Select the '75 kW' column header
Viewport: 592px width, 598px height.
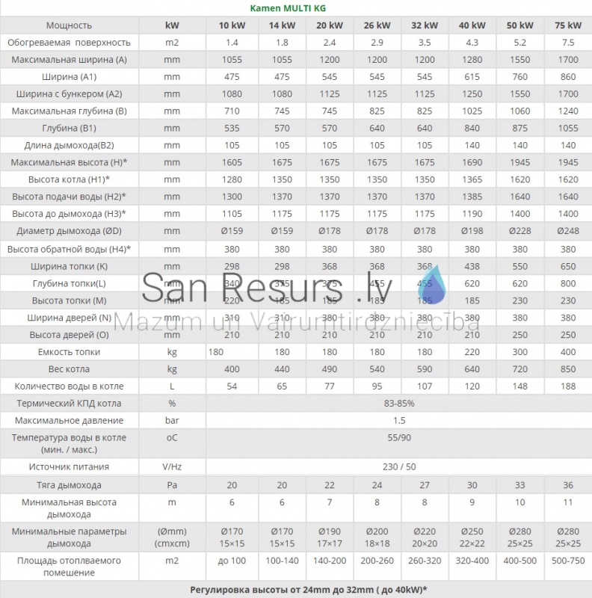568,25
